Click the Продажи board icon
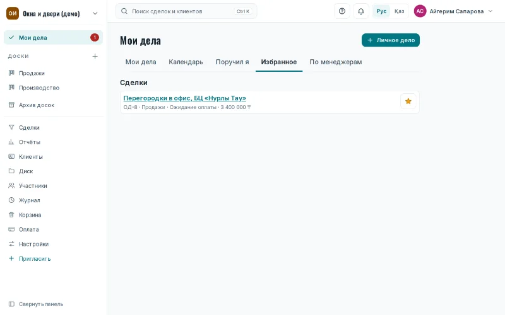The image size is (505, 315). tap(11, 73)
